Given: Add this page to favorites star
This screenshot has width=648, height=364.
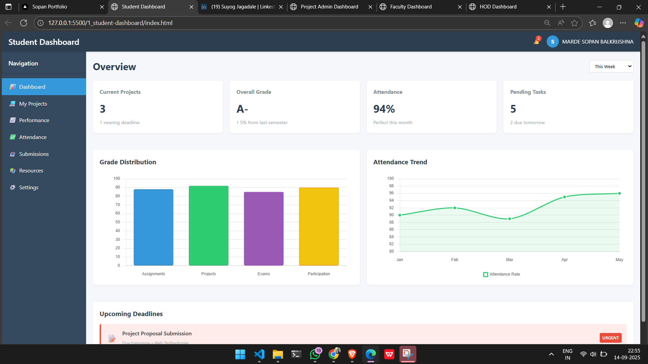Looking at the screenshot, I should point(574,23).
